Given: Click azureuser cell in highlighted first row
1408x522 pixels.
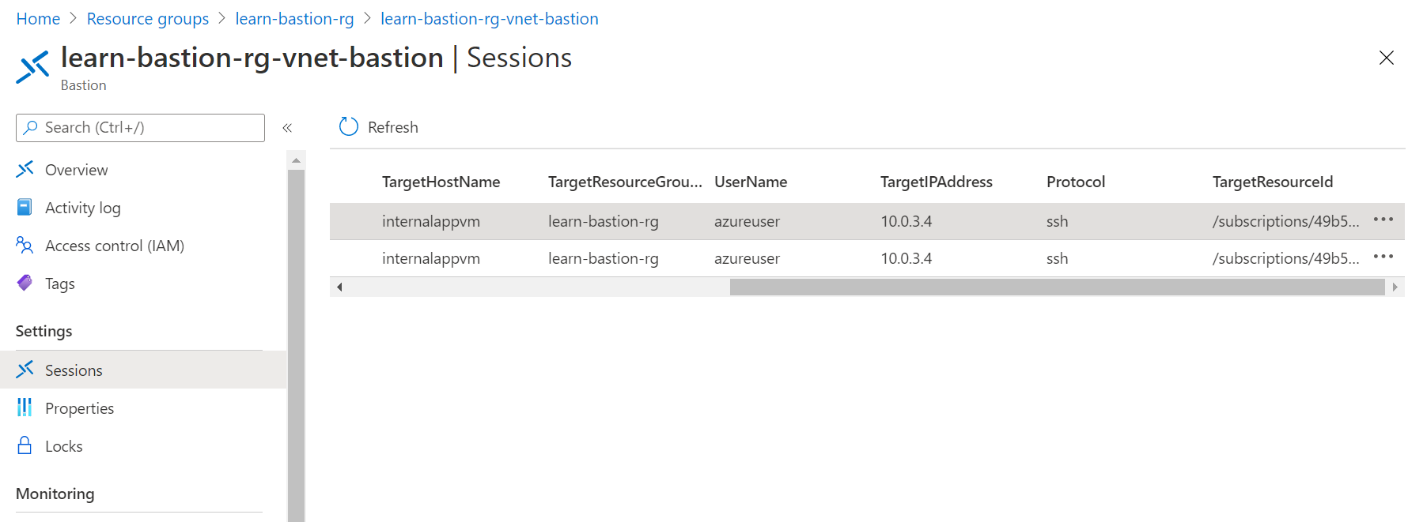Looking at the screenshot, I should point(747,221).
